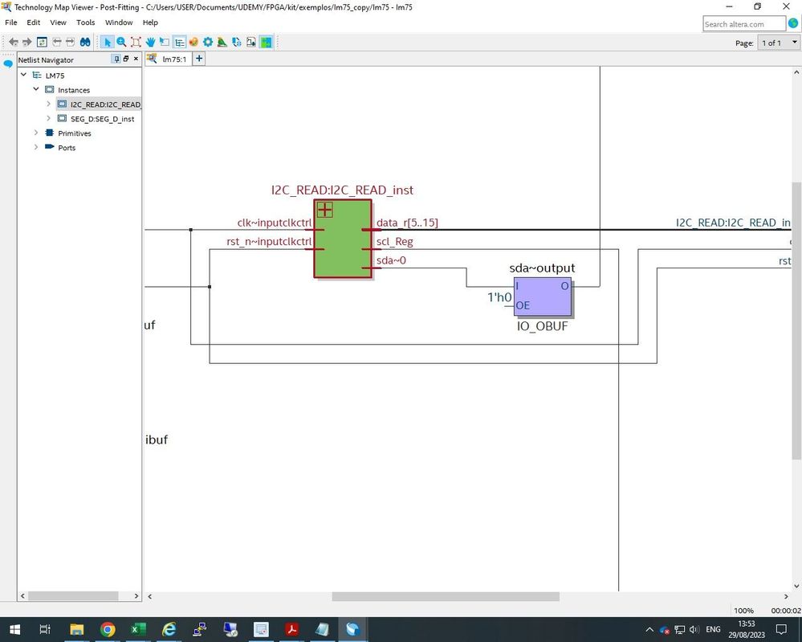Click the zoom magnifier tool
This screenshot has height=642, width=802.
pyautogui.click(x=121, y=42)
